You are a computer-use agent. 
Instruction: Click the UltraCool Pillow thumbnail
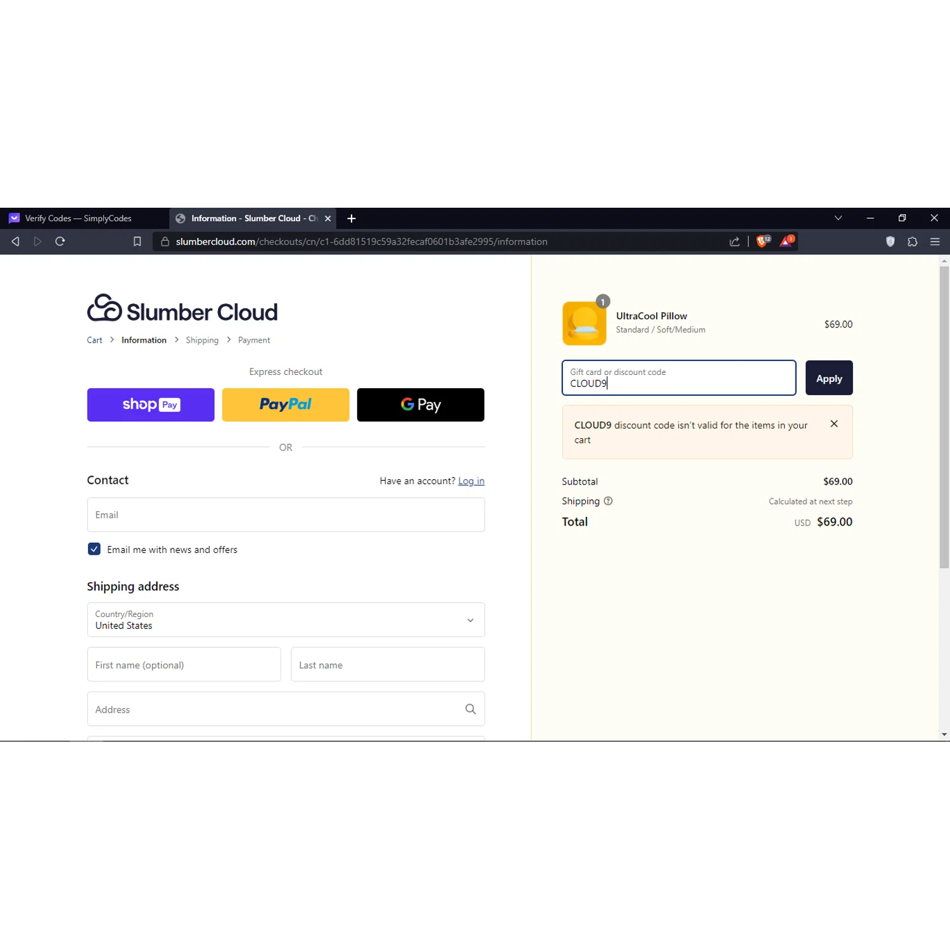584,323
